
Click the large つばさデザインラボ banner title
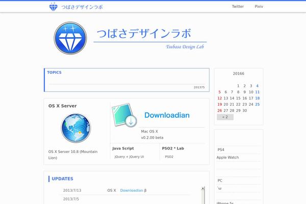[x=144, y=33]
